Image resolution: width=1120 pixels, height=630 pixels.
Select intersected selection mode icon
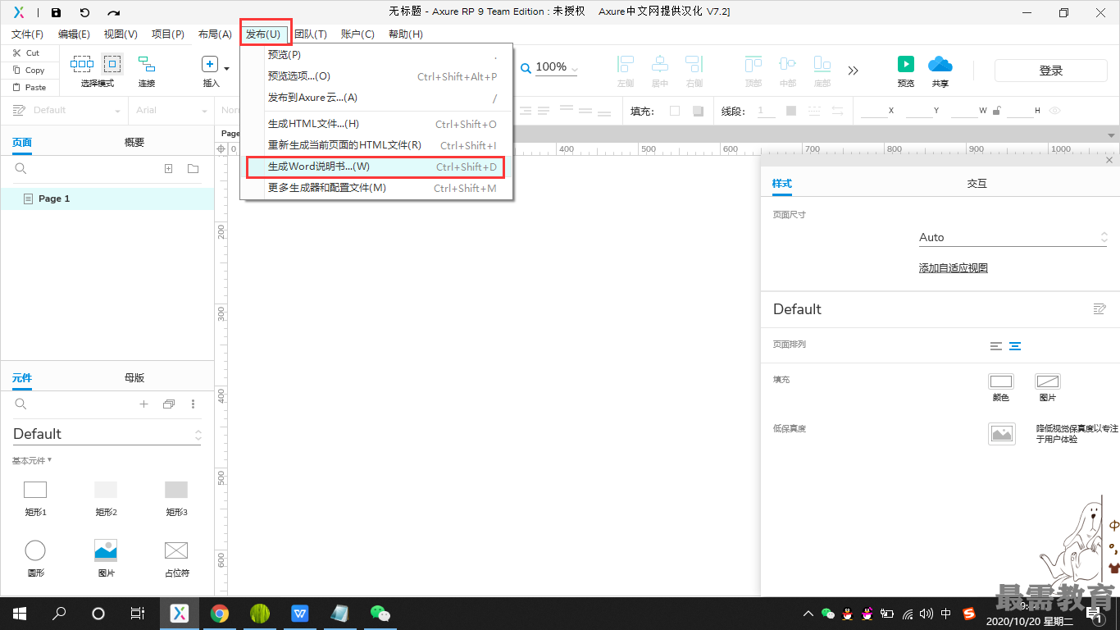(x=82, y=64)
